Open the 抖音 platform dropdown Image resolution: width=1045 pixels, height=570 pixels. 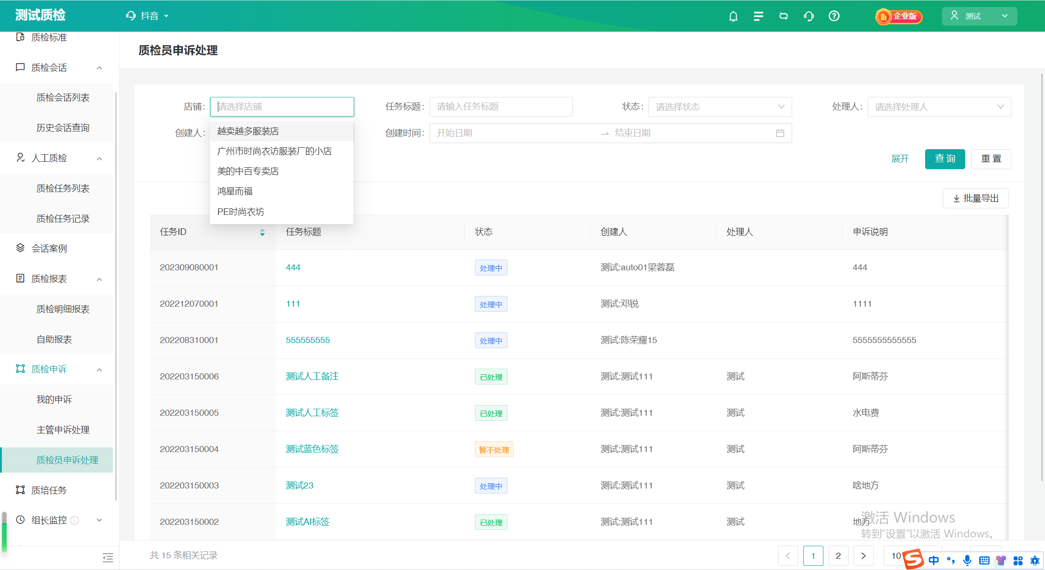pos(147,16)
